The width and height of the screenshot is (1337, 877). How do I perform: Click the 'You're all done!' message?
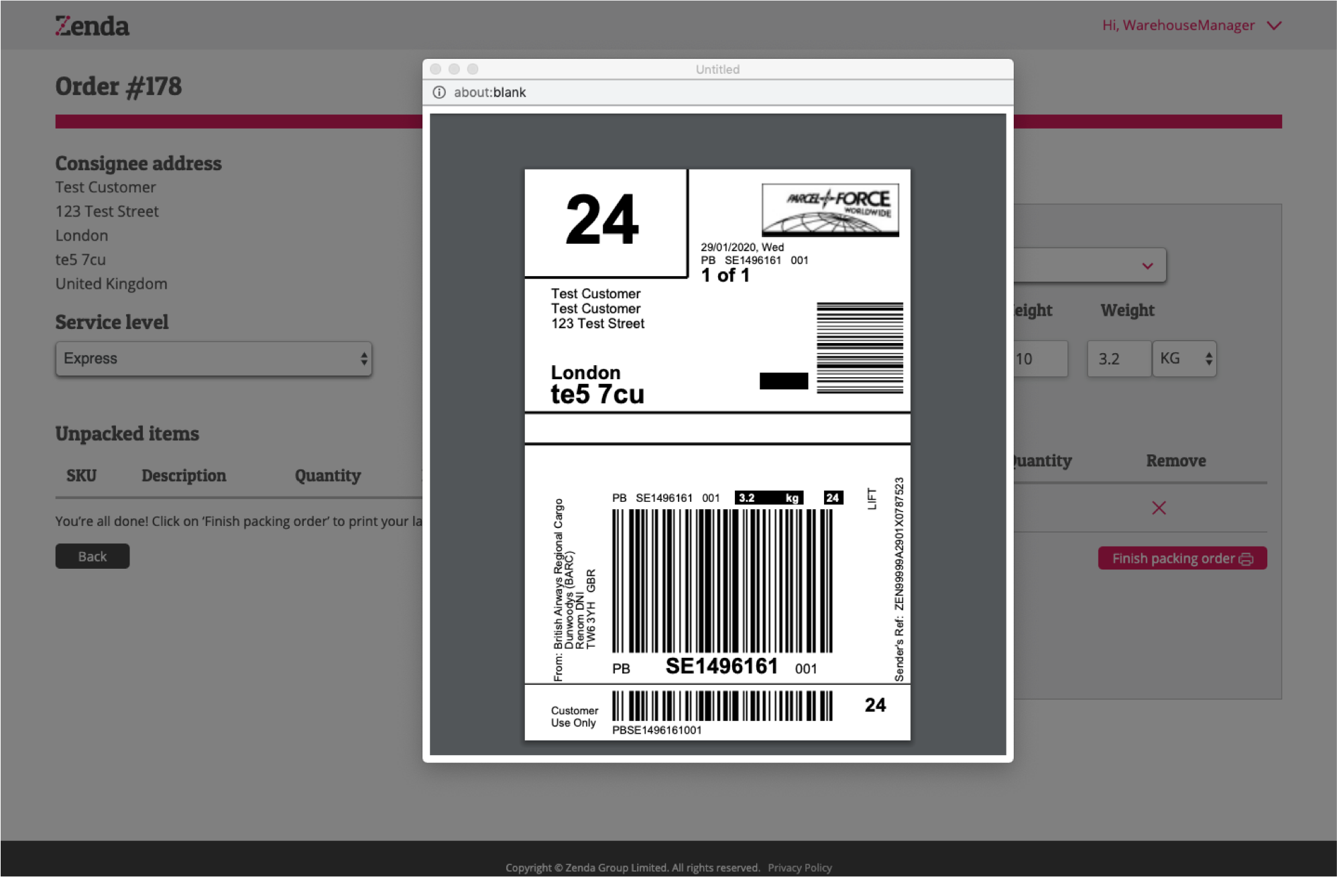click(238, 521)
